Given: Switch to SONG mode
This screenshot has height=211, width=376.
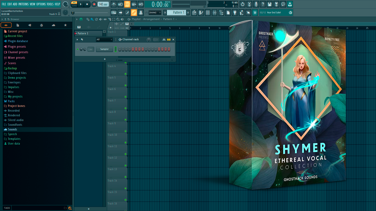Looking at the screenshot, I should coord(74,5).
